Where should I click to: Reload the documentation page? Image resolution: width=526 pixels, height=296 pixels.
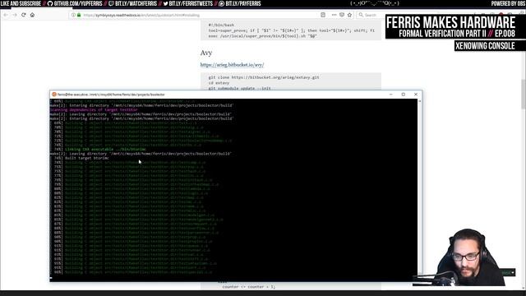click(24, 15)
